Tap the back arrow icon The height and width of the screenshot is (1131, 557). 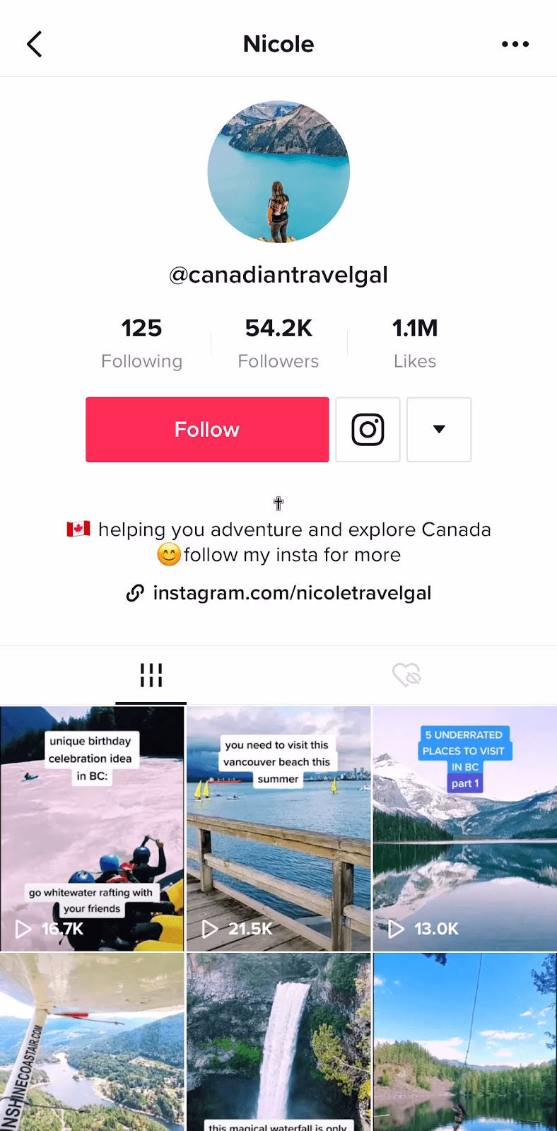(35, 44)
